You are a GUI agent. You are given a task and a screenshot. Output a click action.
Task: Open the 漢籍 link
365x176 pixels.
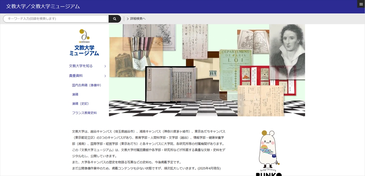pyautogui.click(x=75, y=94)
